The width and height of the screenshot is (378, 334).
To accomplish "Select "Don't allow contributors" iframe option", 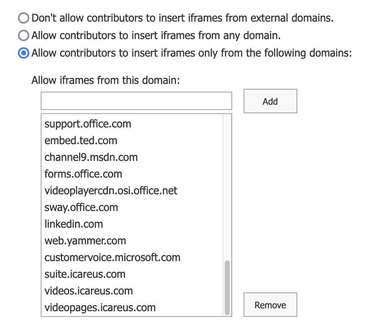I will click(24, 18).
